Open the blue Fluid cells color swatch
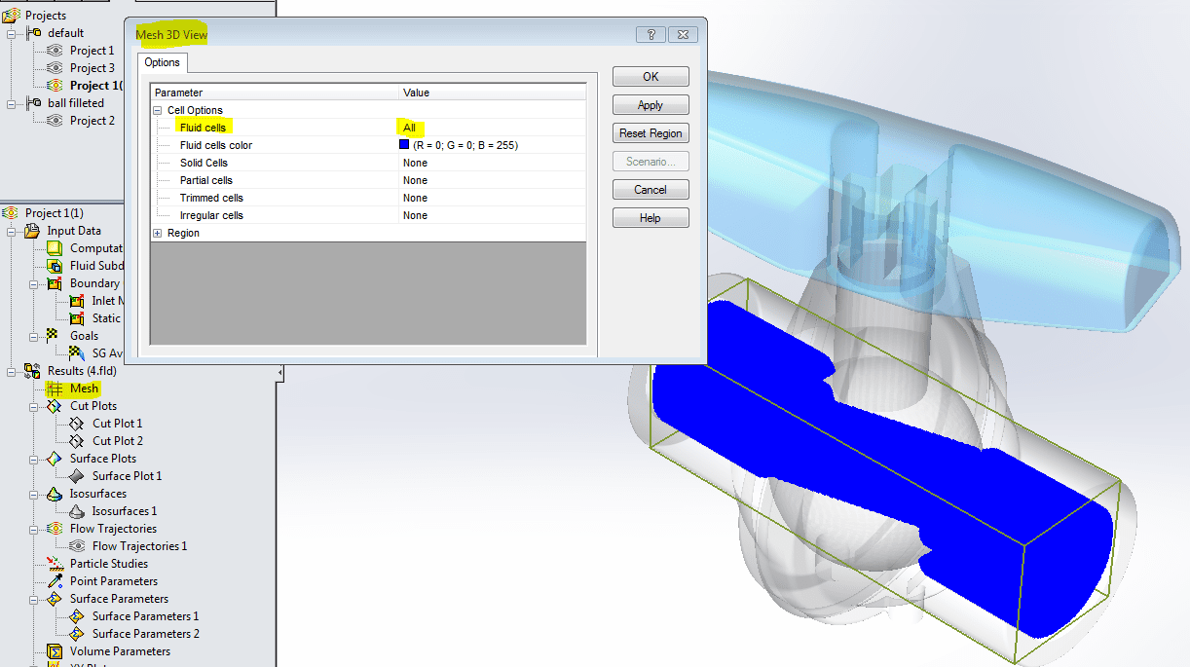Screen dimensions: 1190x667 (404, 144)
